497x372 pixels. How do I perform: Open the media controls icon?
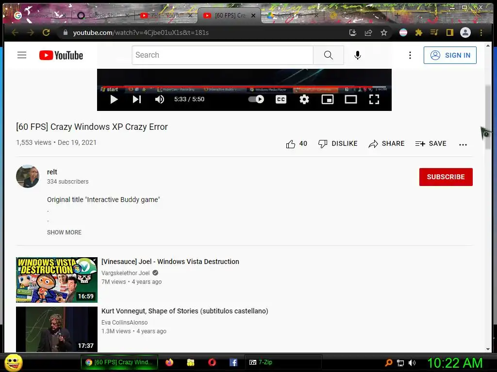pyautogui.click(x=434, y=32)
